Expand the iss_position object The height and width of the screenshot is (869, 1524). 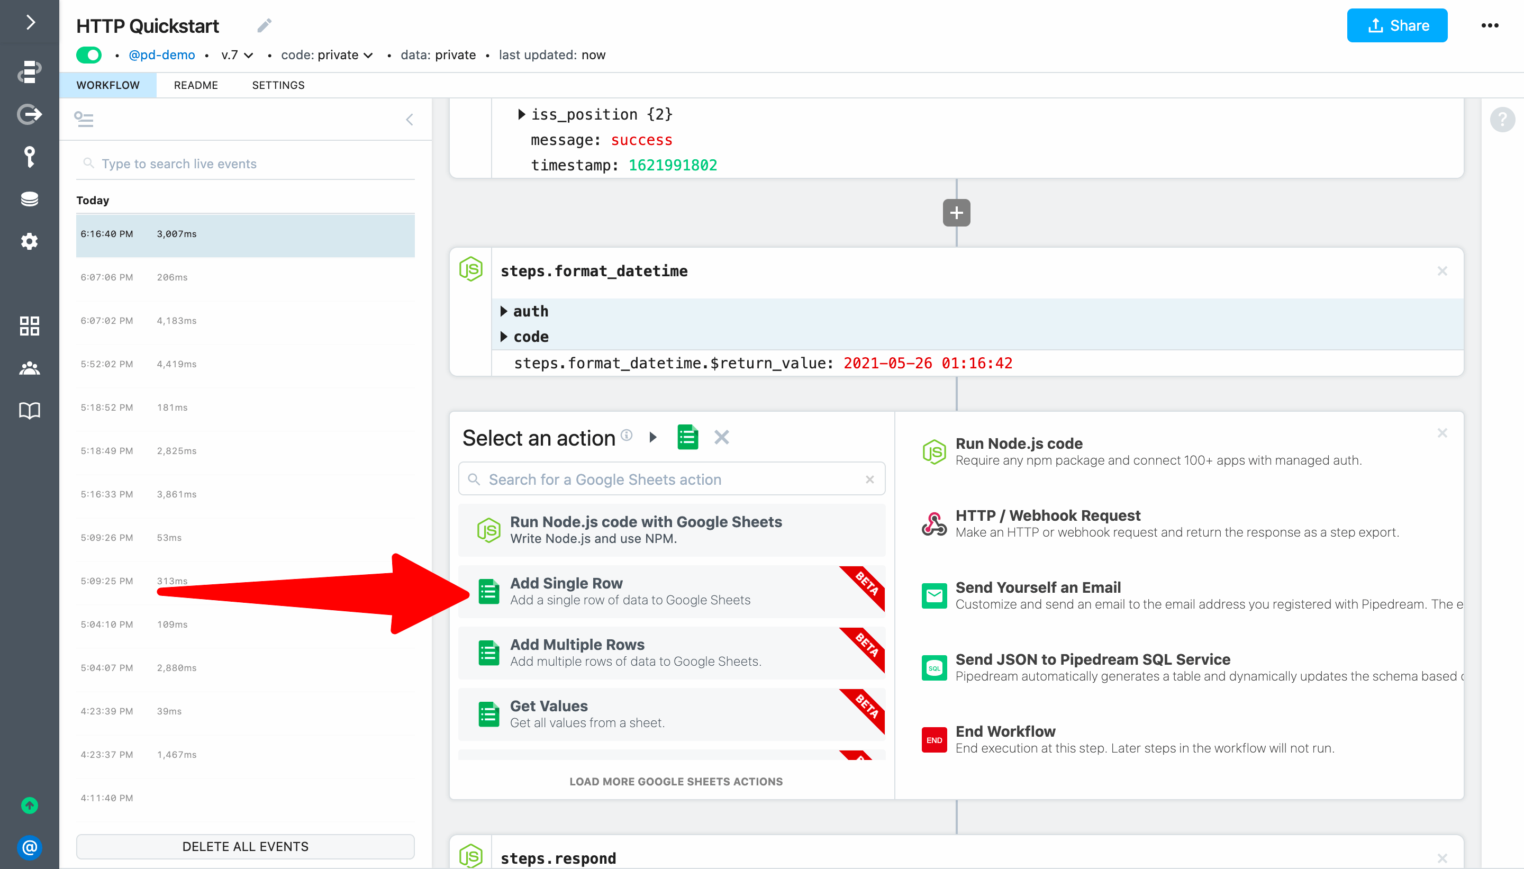522,114
